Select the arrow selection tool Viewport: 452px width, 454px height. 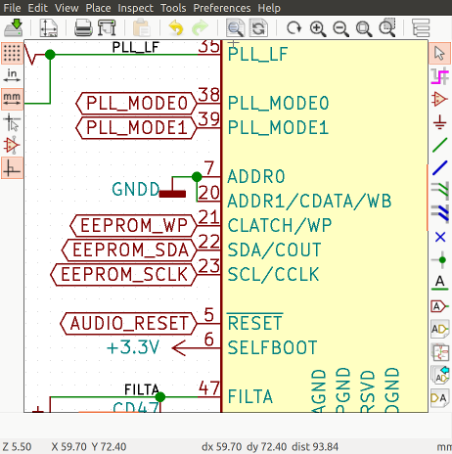click(x=439, y=53)
